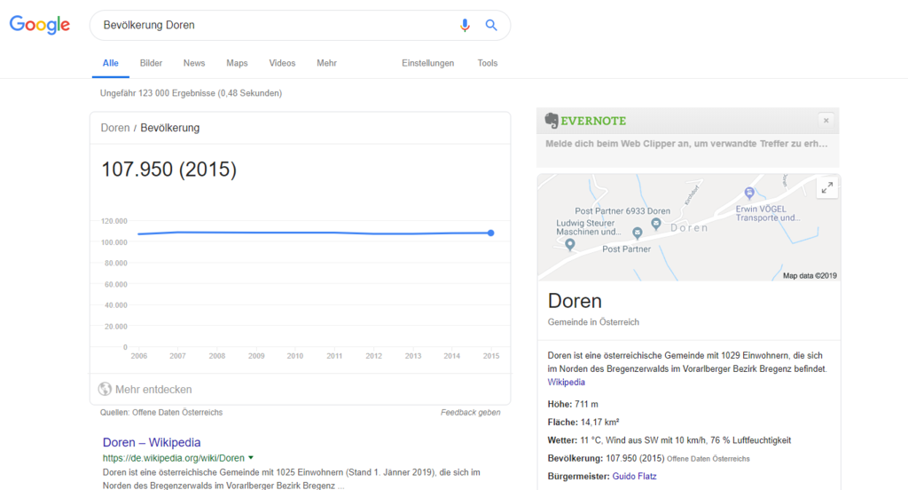Click the Evernote elephant logo
The width and height of the screenshot is (908, 490).
point(552,121)
